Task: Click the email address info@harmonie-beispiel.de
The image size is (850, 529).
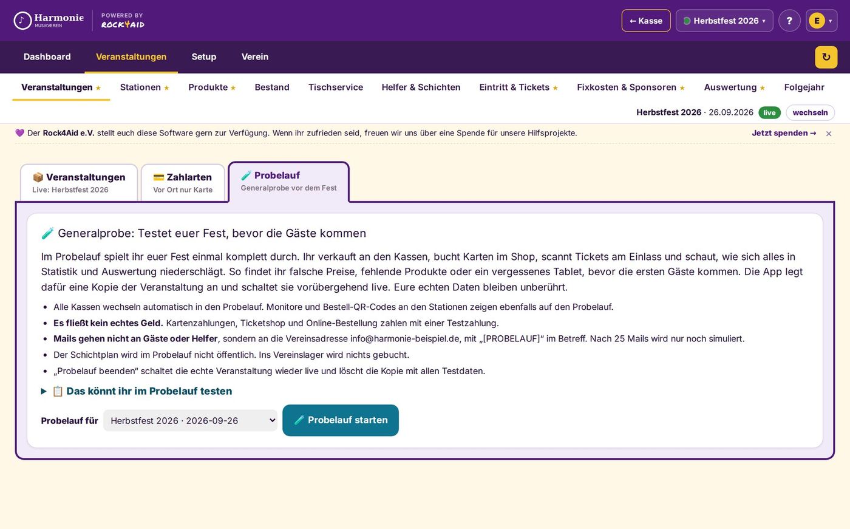Action: [406, 339]
